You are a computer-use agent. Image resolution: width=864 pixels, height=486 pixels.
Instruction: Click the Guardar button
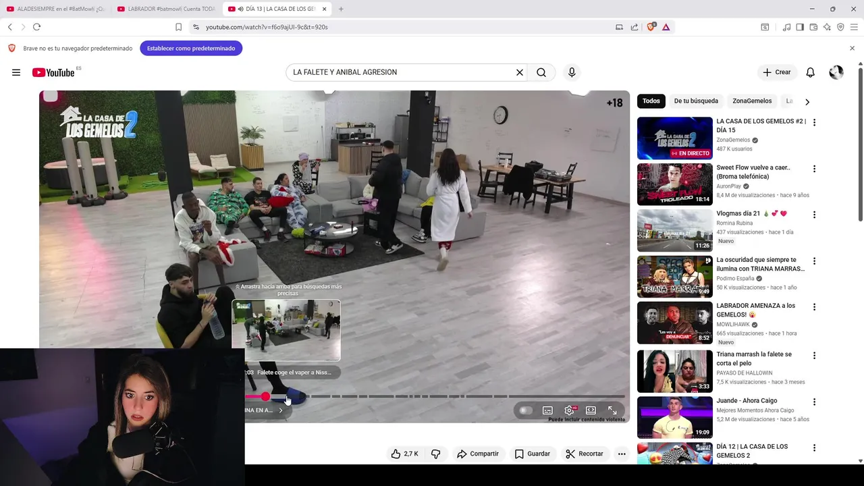click(532, 454)
